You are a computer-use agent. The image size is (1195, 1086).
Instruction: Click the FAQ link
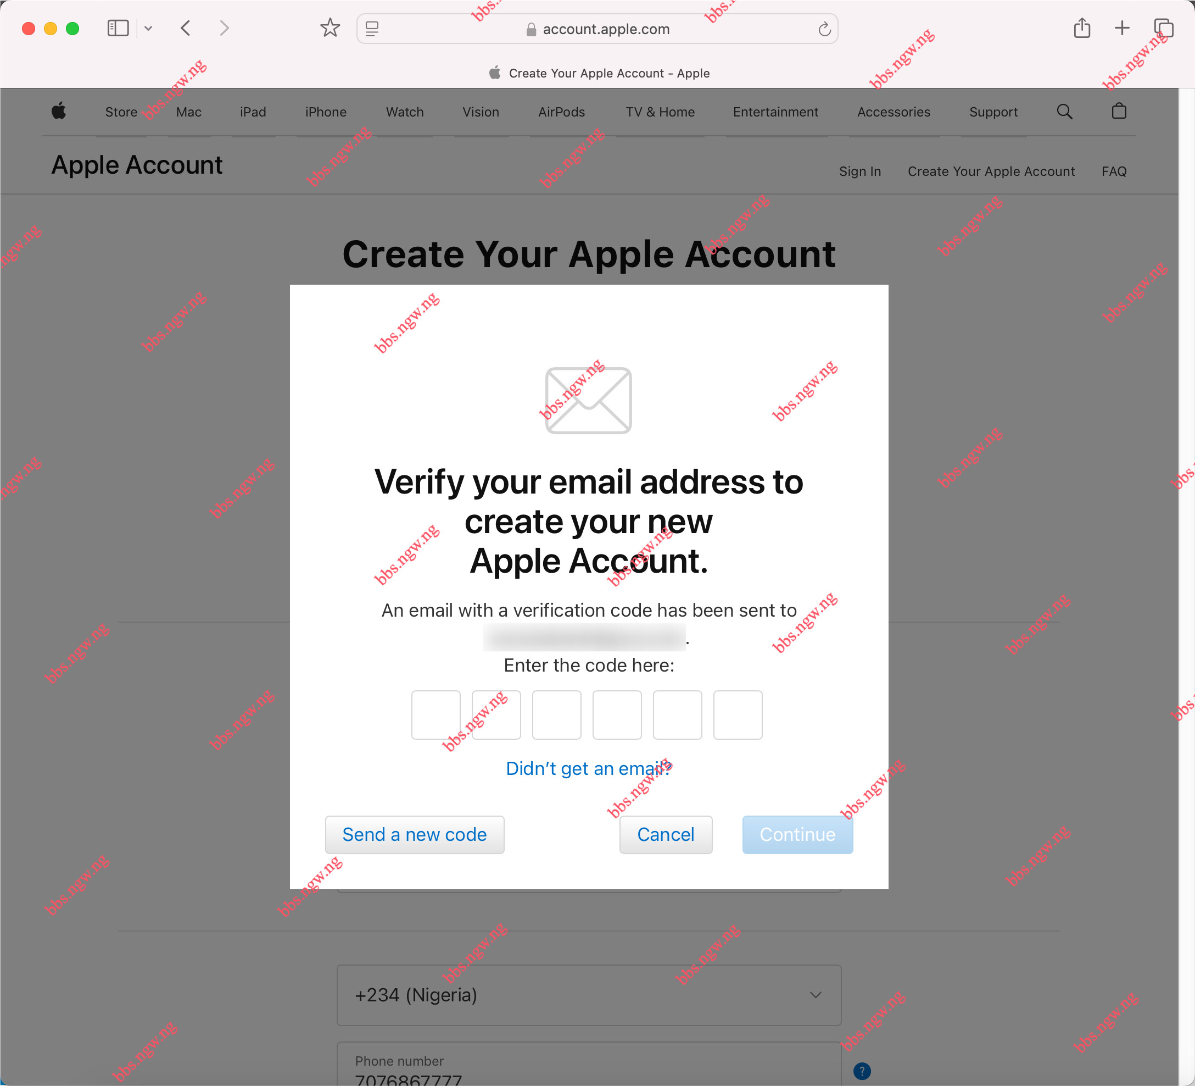point(1114,171)
